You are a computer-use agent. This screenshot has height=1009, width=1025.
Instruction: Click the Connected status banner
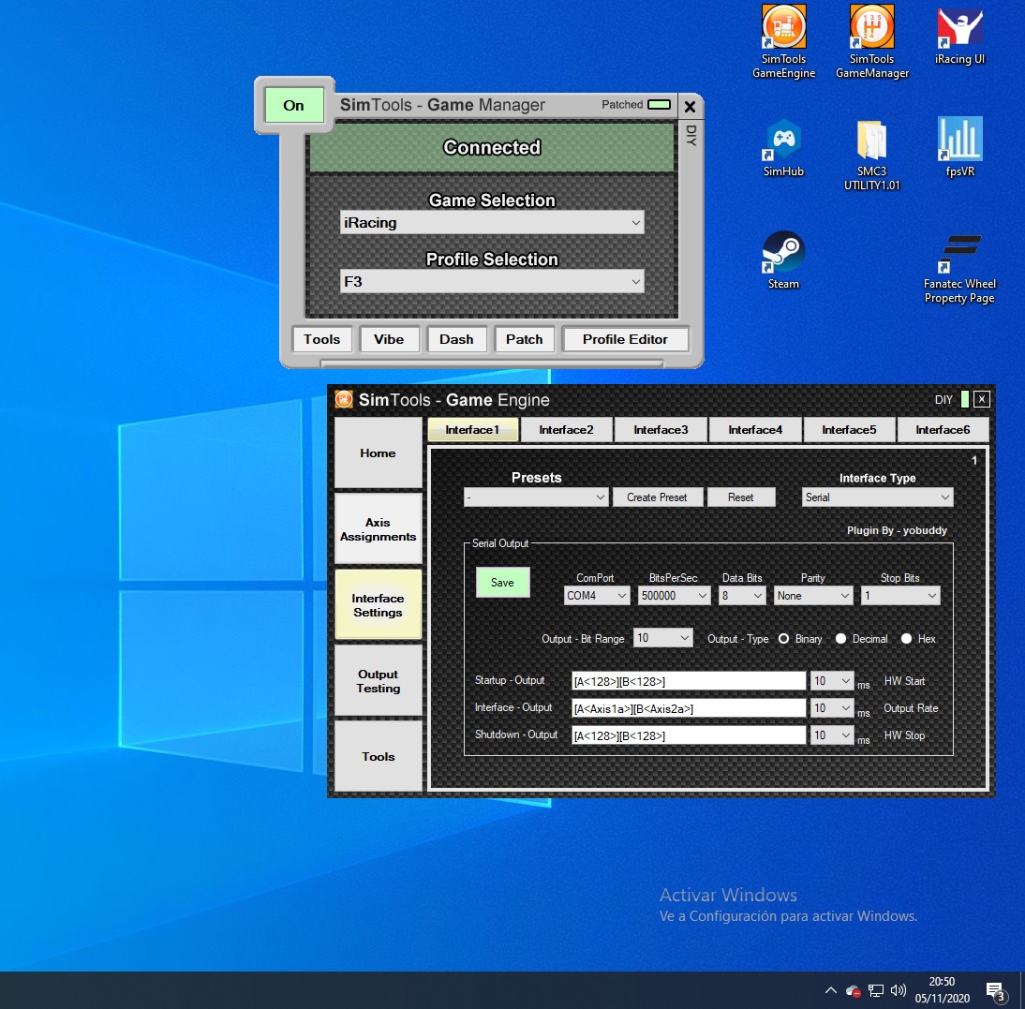(492, 148)
